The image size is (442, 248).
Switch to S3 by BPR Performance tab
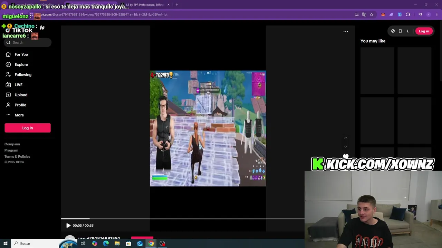pos(145,5)
